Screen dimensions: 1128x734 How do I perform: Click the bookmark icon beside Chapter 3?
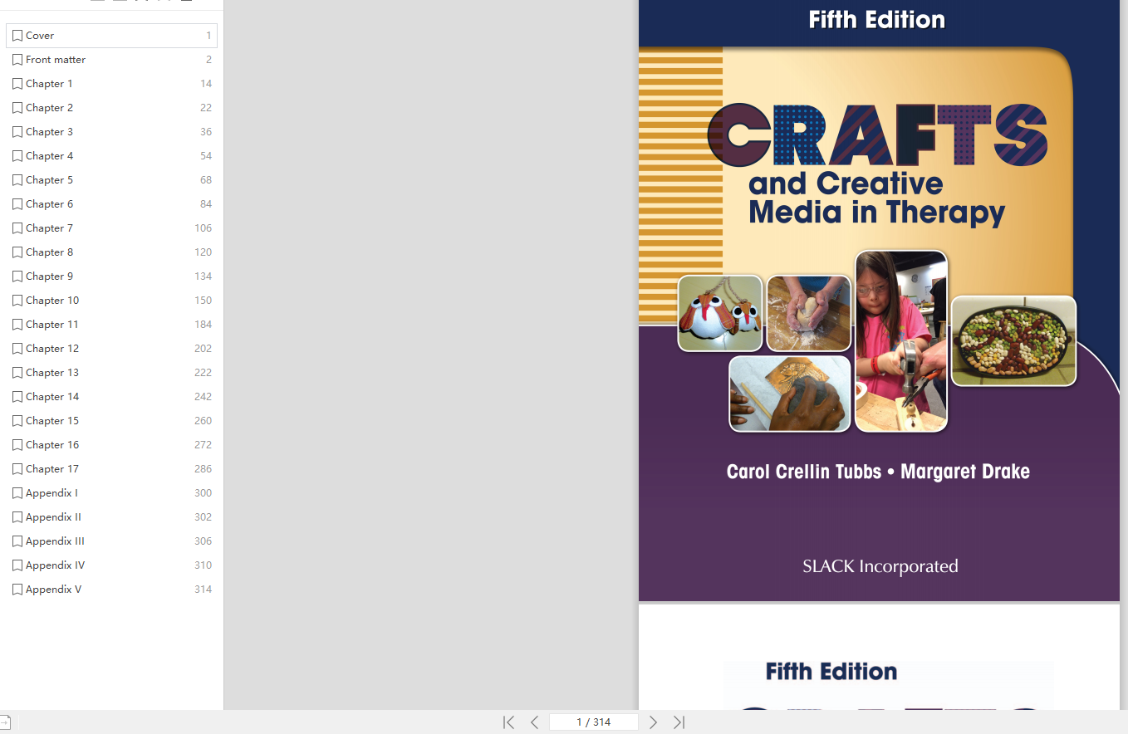tap(17, 132)
